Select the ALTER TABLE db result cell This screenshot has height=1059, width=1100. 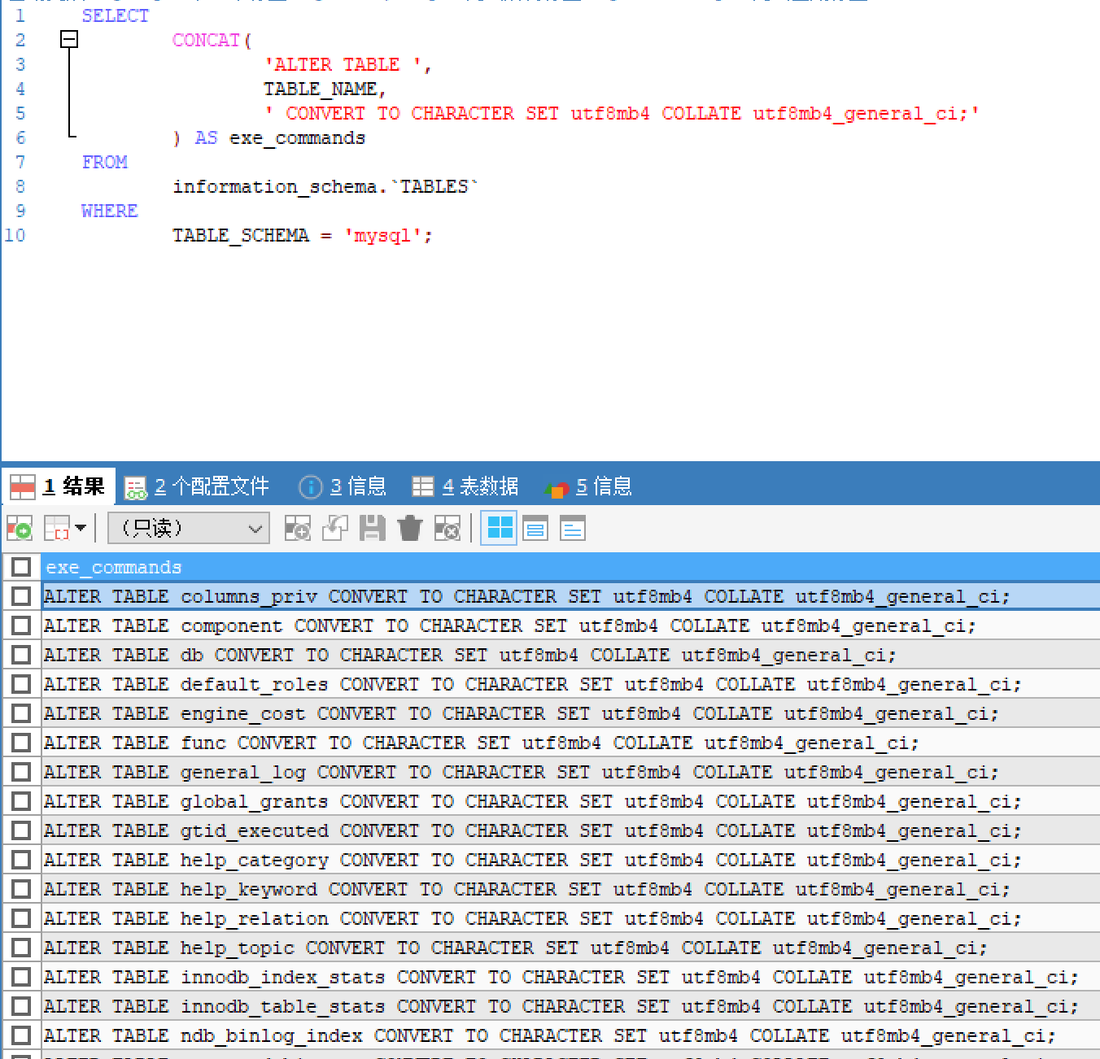[570, 655]
